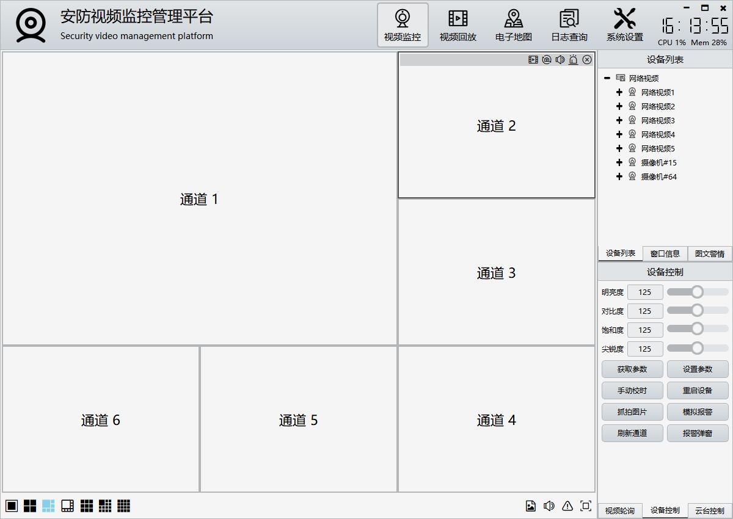This screenshot has width=733, height=519.
Task: Click the warning triangle icon in bottom toolbar
Action: [567, 506]
